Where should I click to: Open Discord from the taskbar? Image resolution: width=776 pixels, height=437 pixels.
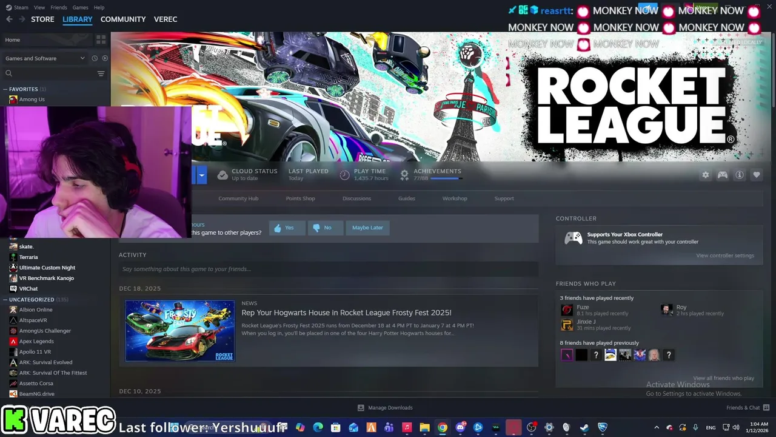(461, 428)
